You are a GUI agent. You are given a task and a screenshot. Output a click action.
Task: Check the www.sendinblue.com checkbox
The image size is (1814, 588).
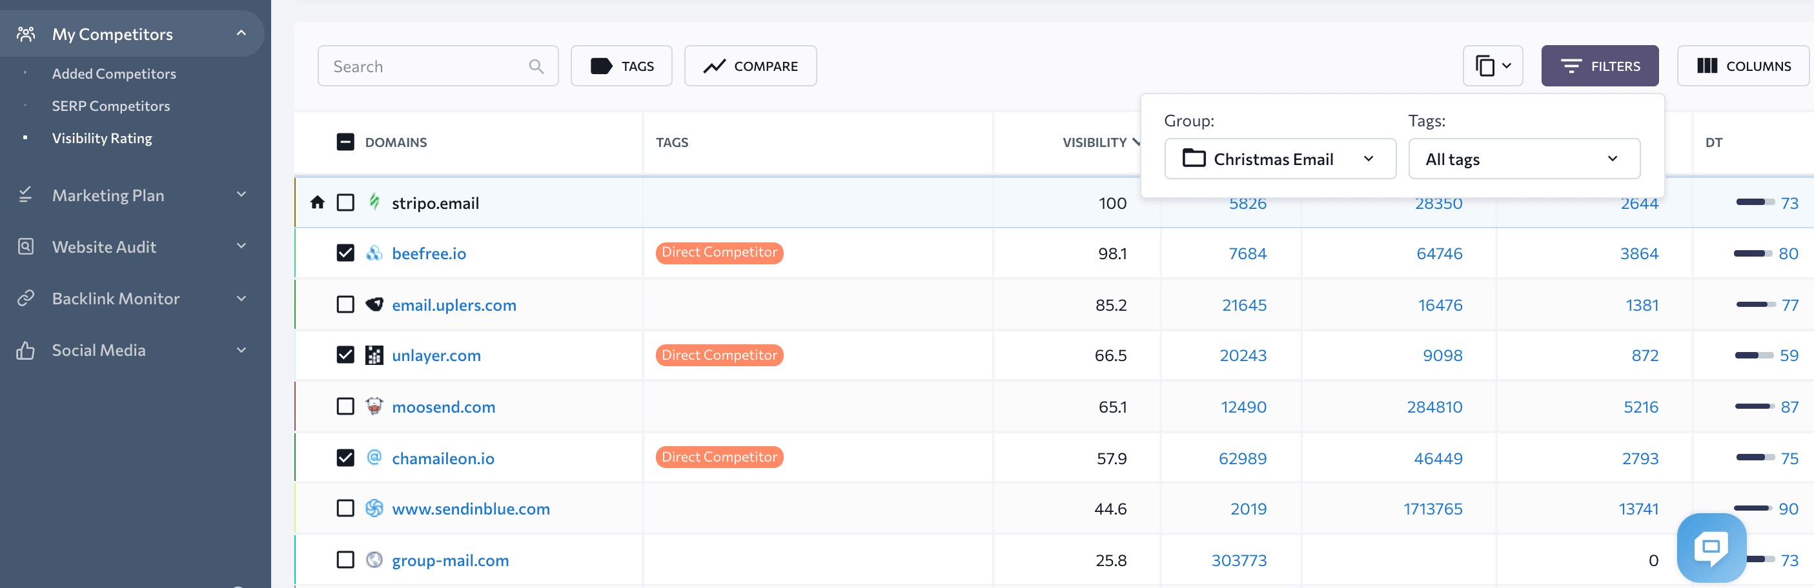point(345,509)
